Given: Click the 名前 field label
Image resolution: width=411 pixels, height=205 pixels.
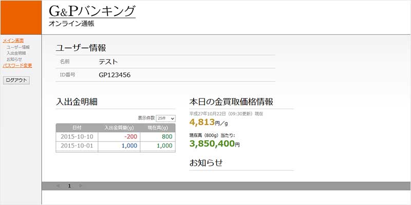Looking at the screenshot, I should (x=65, y=61).
